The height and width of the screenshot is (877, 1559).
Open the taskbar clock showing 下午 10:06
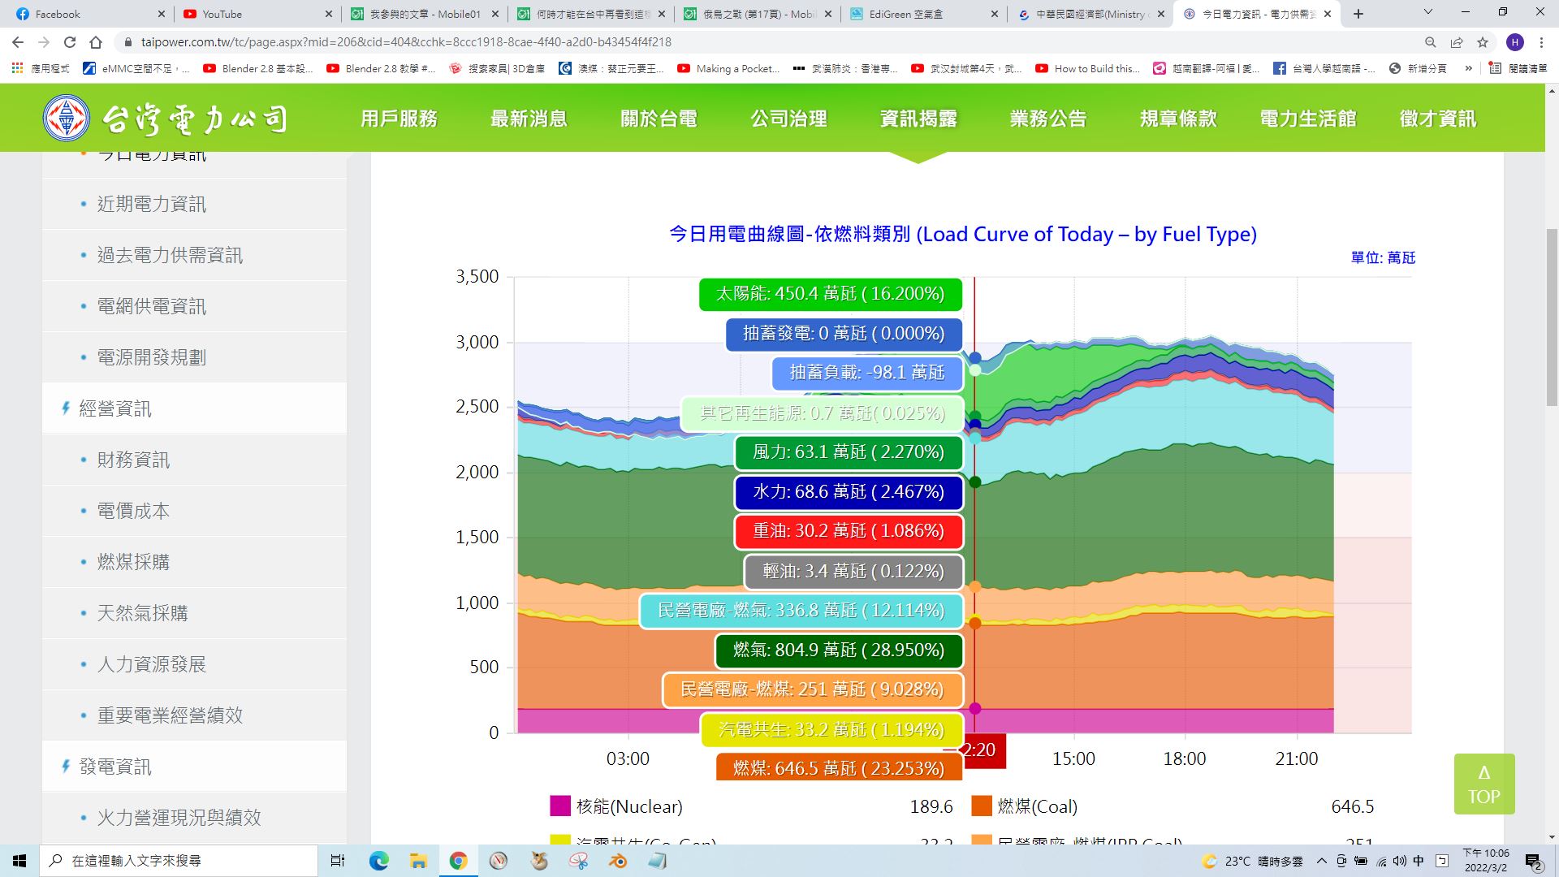1487,861
